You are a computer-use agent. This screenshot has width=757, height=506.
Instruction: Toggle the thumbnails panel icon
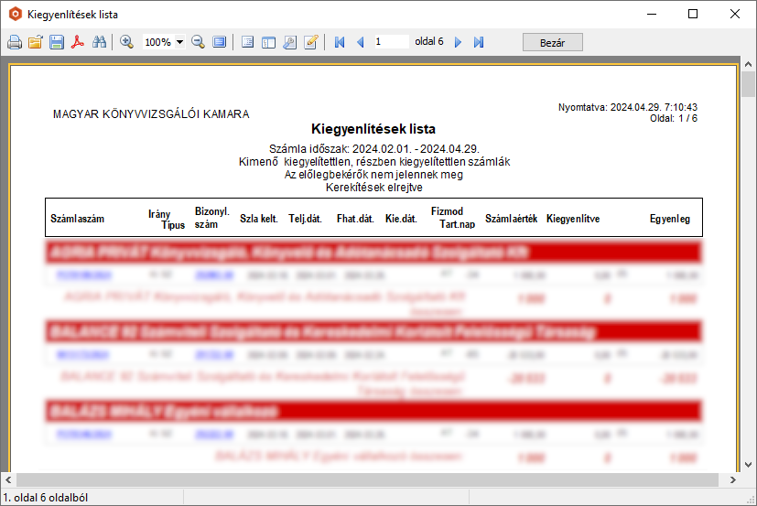(x=268, y=42)
